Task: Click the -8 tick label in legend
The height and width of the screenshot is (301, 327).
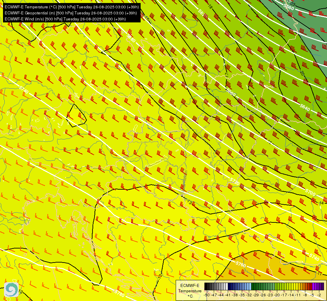Action: (x=305, y=295)
